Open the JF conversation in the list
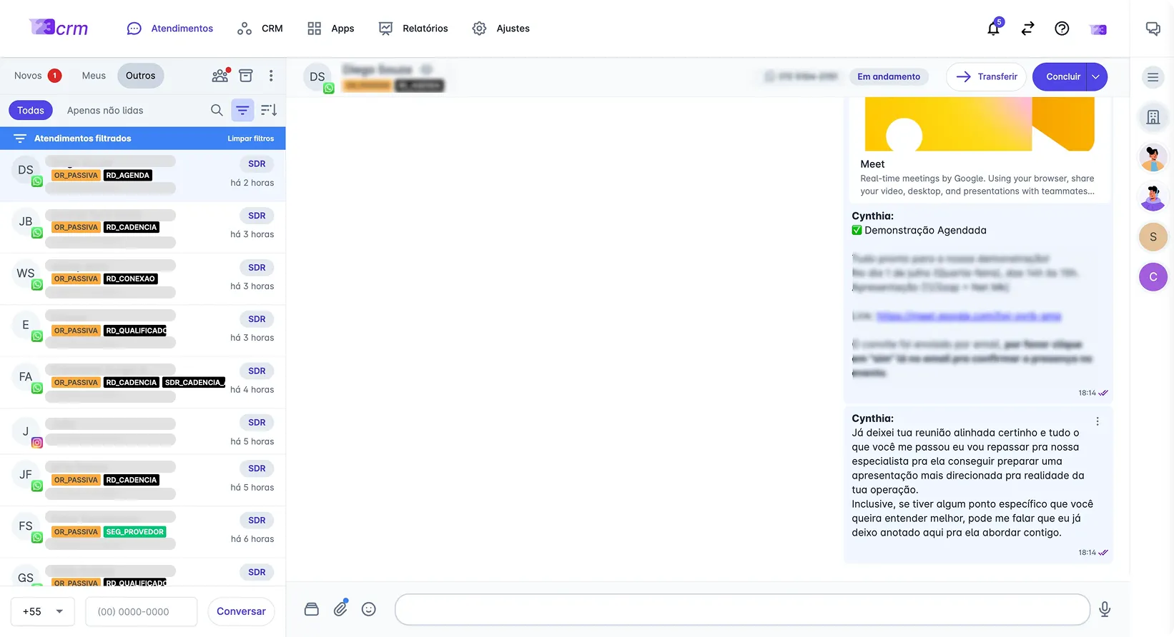This screenshot has width=1174, height=637. (x=143, y=481)
